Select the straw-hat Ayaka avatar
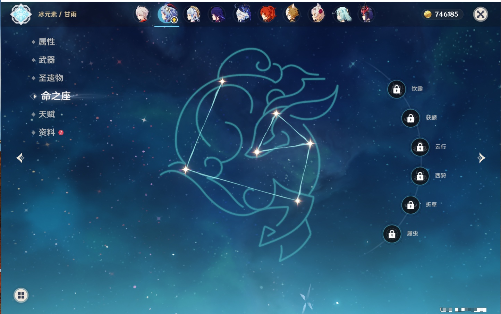This screenshot has width=501, height=314. point(193,14)
